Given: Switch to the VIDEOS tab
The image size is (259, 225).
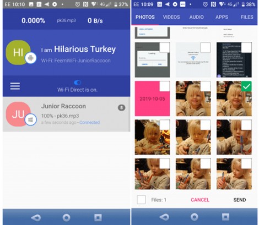Looking at the screenshot, I should [171, 17].
